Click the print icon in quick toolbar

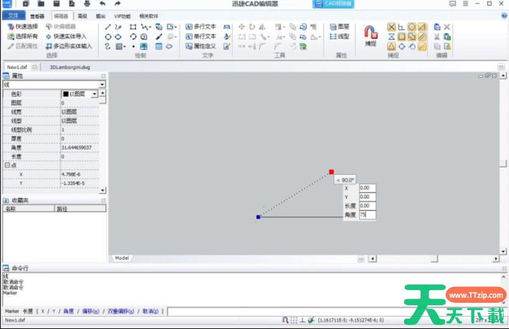[87, 4]
